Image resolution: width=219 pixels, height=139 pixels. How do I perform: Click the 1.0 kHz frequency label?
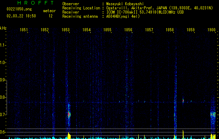coord(2,63)
